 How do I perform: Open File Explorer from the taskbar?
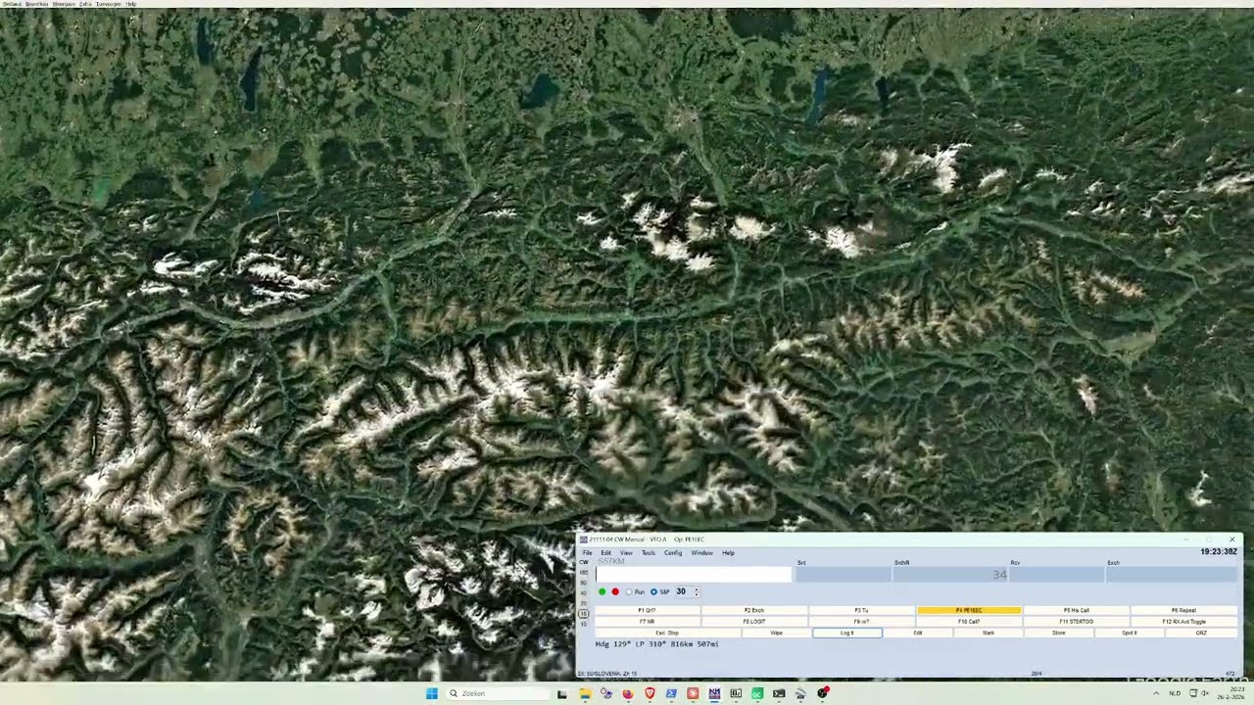click(585, 693)
